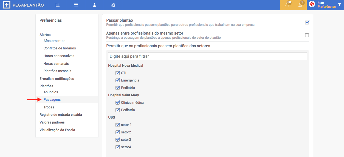View the bell notifications icon
Screen dimensions: 344x157
[300, 5]
